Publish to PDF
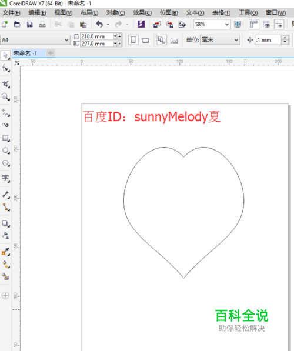The height and width of the screenshot is (351, 294). click(x=182, y=24)
